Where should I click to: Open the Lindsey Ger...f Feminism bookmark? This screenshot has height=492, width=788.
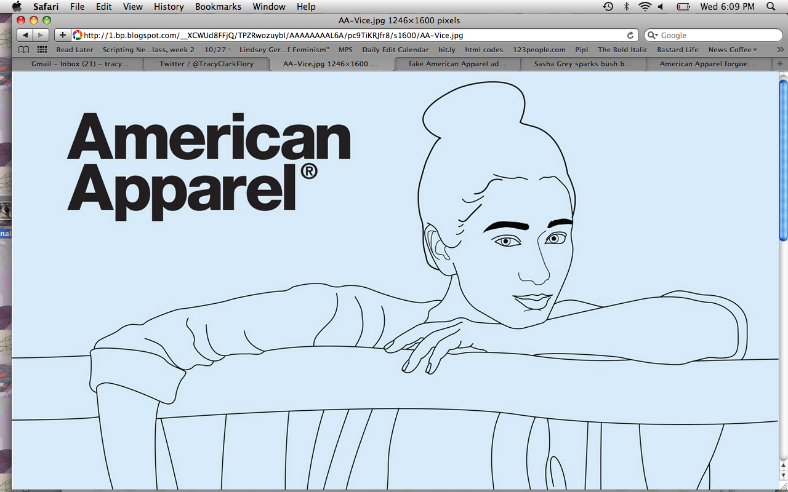tap(284, 50)
